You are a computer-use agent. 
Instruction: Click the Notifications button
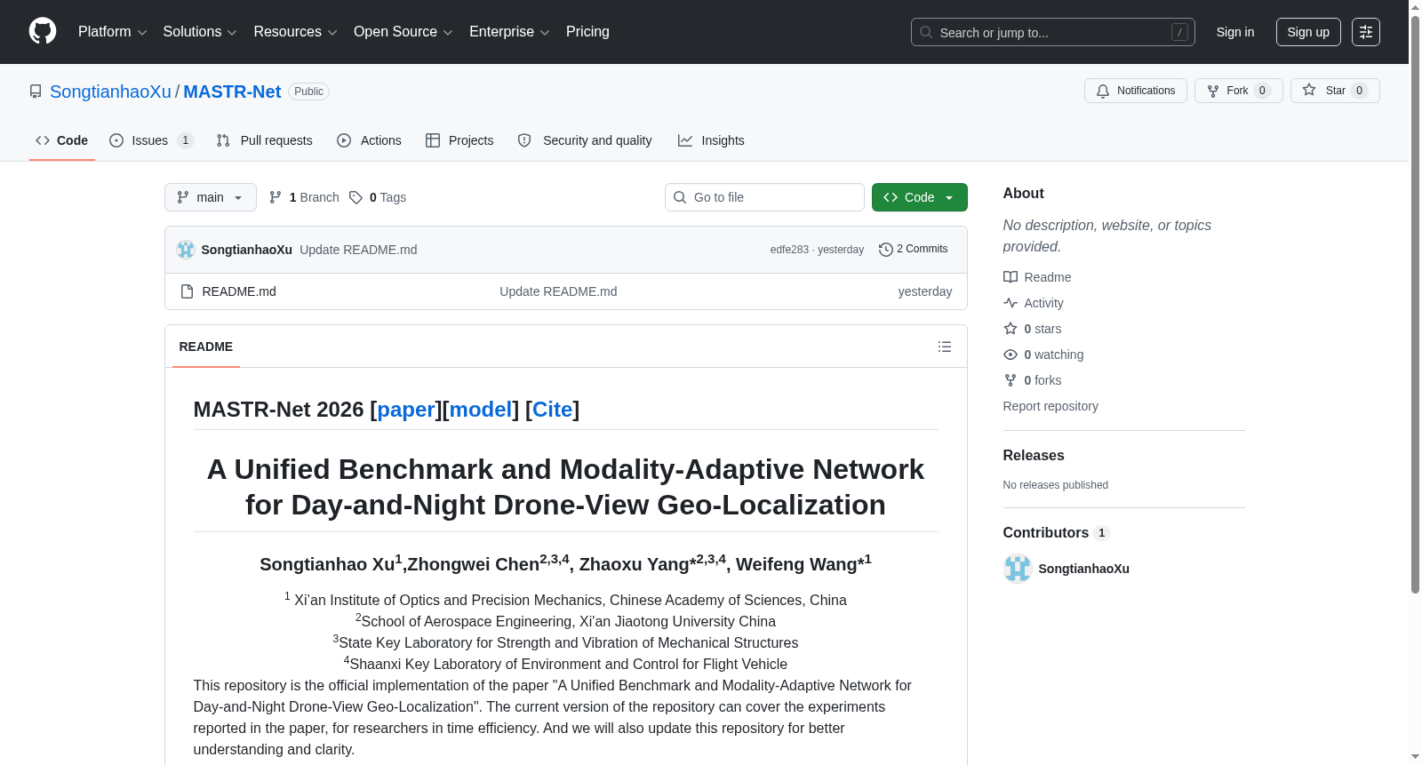click(1136, 91)
